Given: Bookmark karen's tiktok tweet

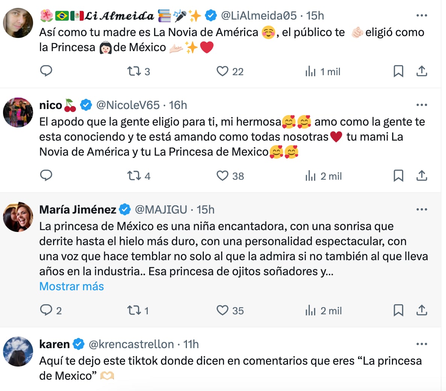Looking at the screenshot, I should [399, 389].
